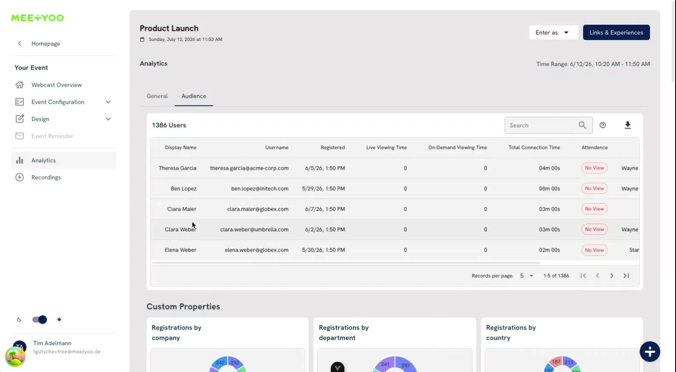Screen dimensions: 676x372
Task: Click the 6/2/26, 1:50 PM registered cell
Action: (325, 230)
